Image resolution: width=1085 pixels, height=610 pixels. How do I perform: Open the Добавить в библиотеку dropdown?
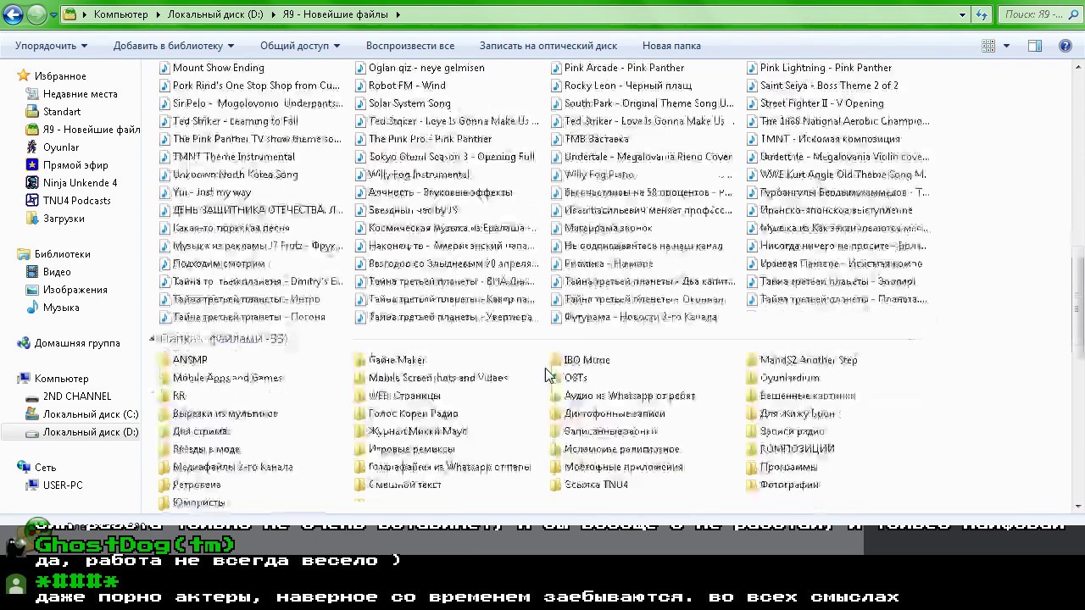(174, 46)
